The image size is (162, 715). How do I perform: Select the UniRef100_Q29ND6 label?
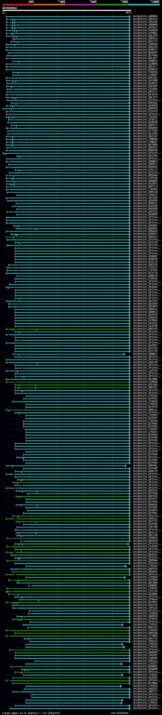145,64
